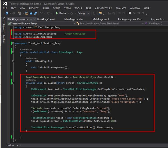Click the '0 references' CodeLens link
The image size is (168, 148).
31,58
